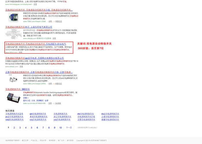Go to results page 3
The image size is (202, 144).
tap(20, 128)
